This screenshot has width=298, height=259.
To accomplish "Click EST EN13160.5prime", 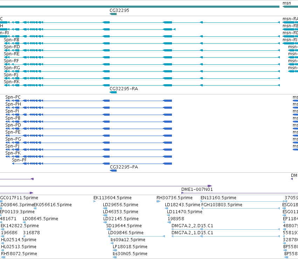I will point(219,198).
